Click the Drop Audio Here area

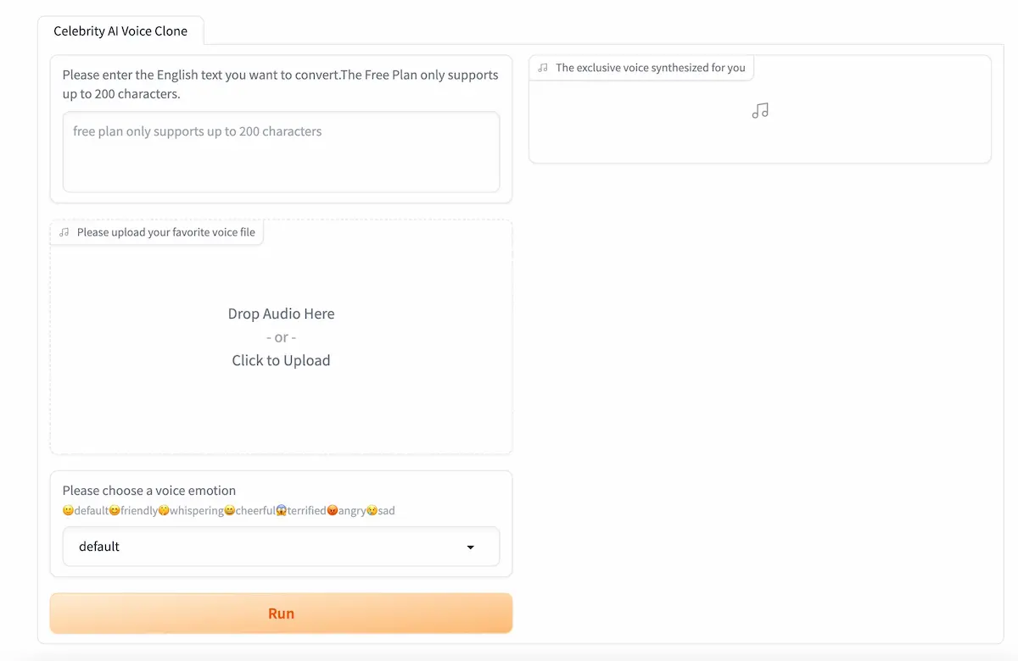coord(281,314)
